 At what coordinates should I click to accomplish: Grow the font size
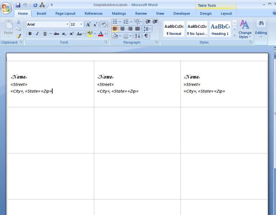(x=88, y=24)
